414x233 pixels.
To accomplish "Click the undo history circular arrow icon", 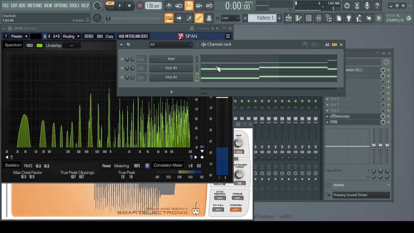I will pyautogui.click(x=347, y=6).
